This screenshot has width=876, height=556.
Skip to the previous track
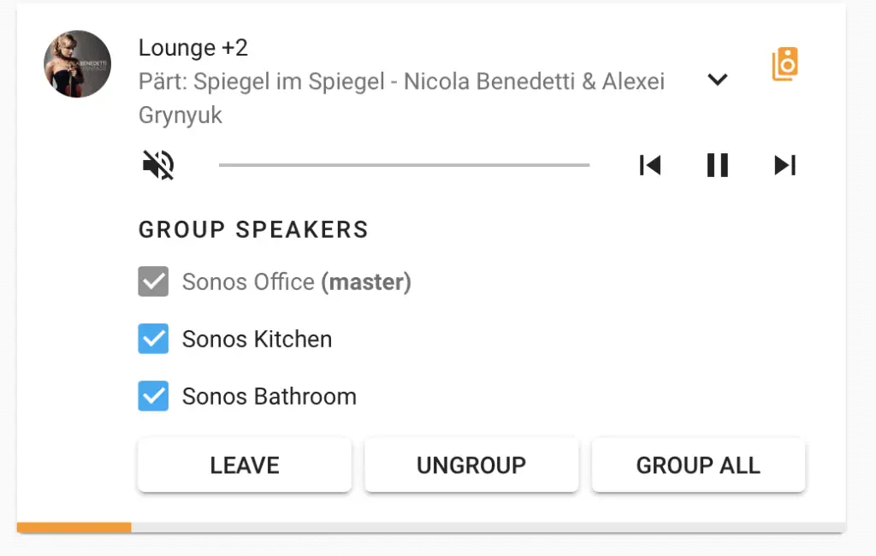[x=650, y=165]
